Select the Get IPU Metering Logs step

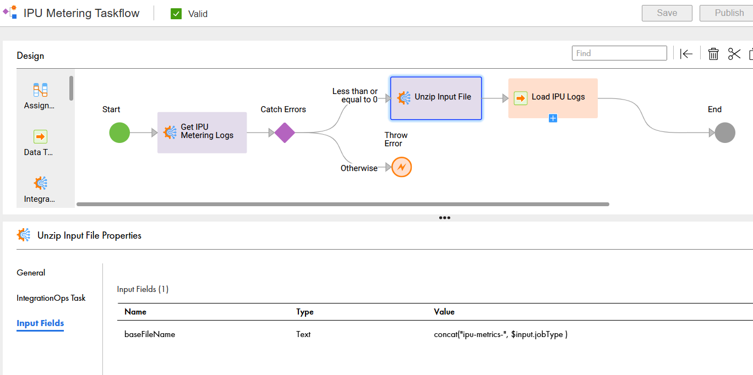coord(202,133)
